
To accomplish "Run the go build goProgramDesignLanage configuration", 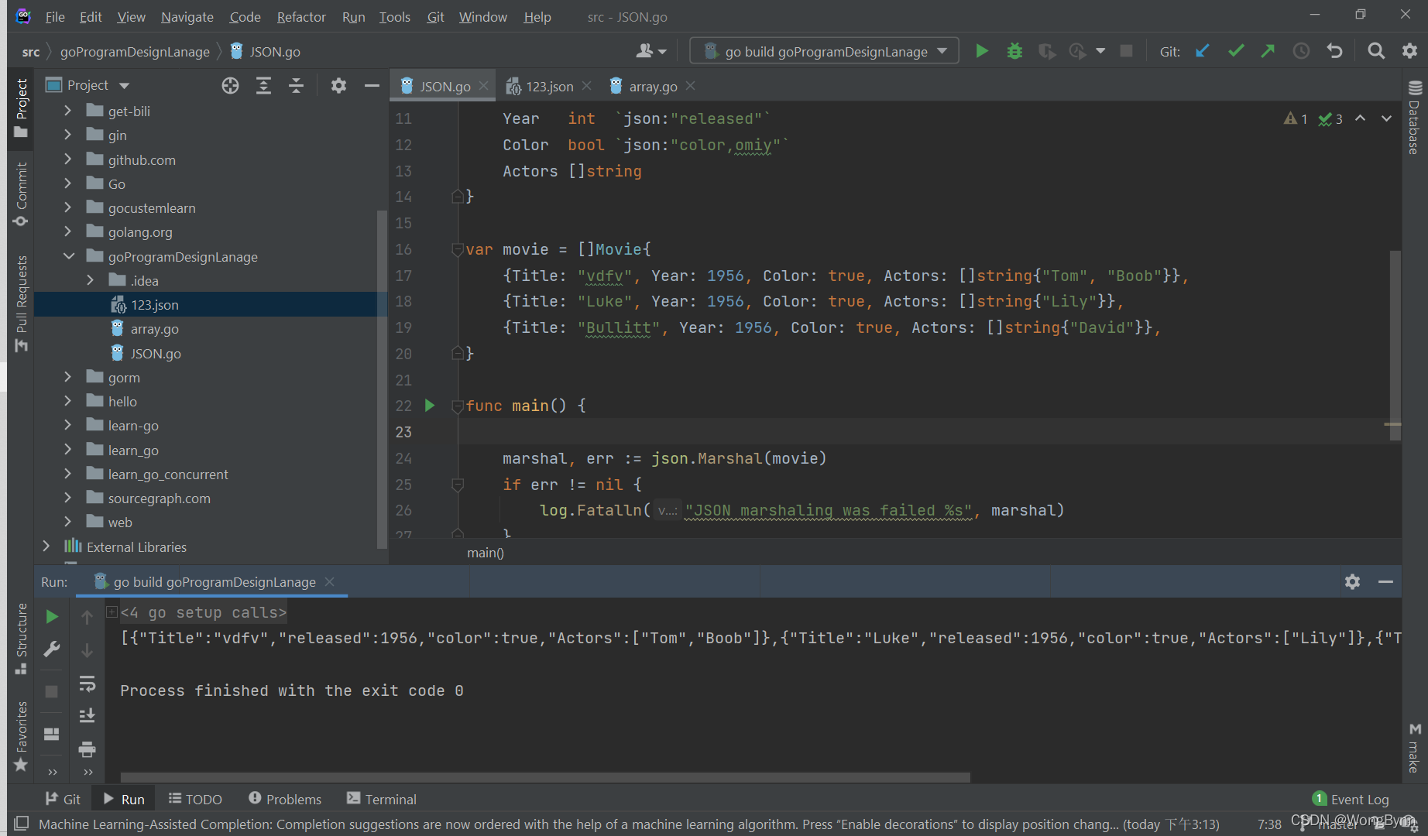I will pos(981,50).
